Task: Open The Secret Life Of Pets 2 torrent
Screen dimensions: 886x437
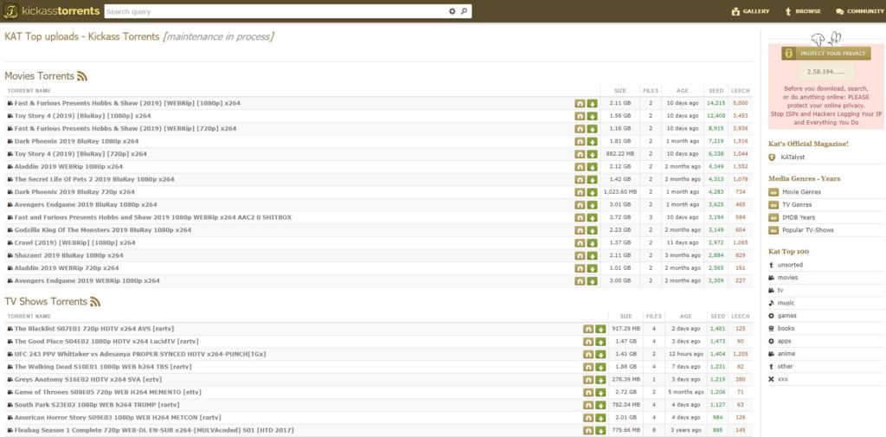Action: (x=94, y=179)
